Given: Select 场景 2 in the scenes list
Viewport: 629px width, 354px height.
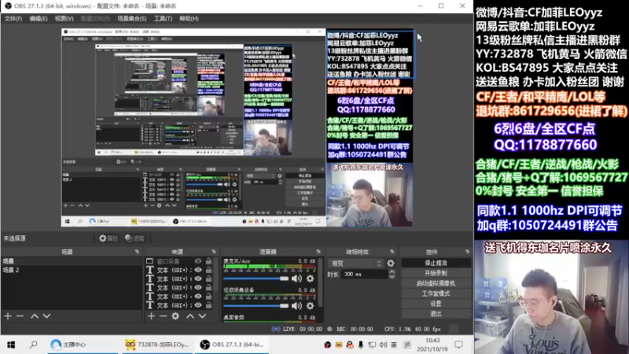Looking at the screenshot, I should [72, 270].
